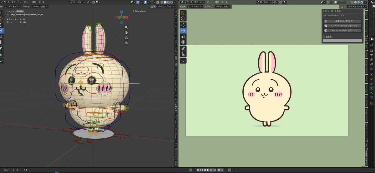Select the Annotate tool in left viewport

1,49
